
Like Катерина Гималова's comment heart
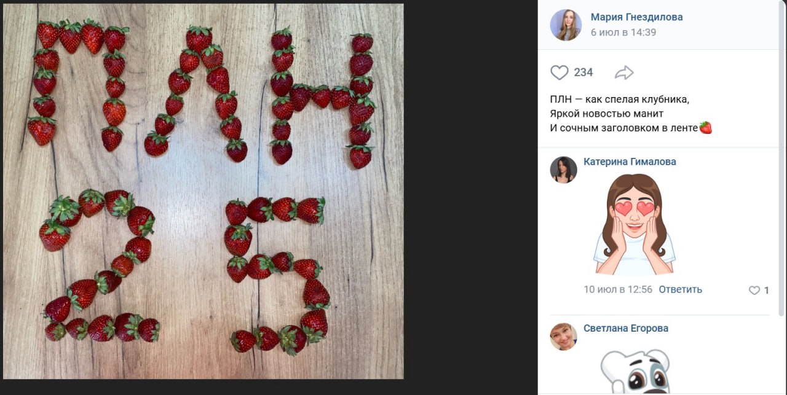(x=754, y=291)
